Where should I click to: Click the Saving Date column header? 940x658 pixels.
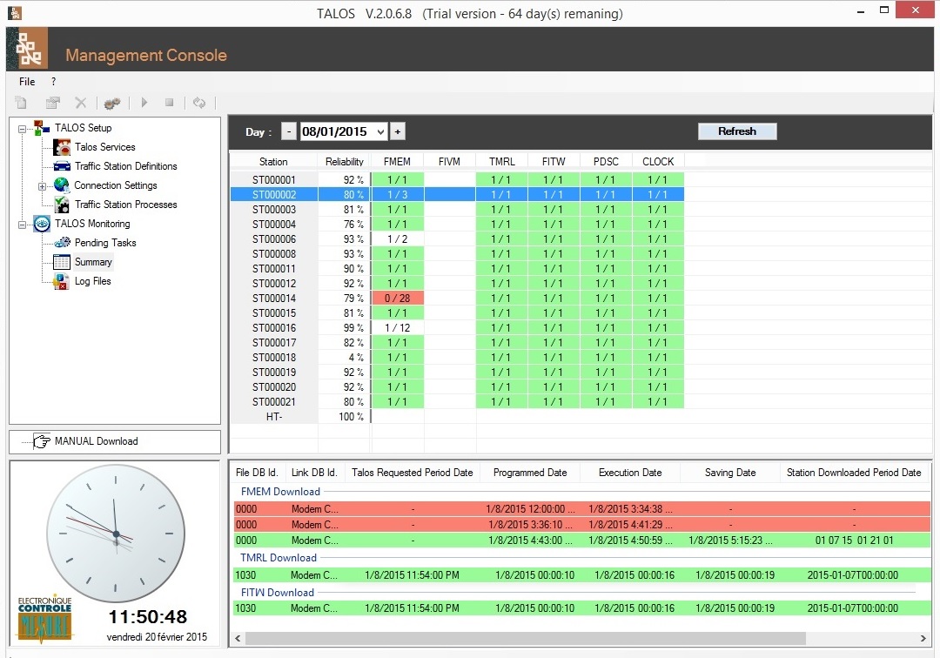click(730, 473)
